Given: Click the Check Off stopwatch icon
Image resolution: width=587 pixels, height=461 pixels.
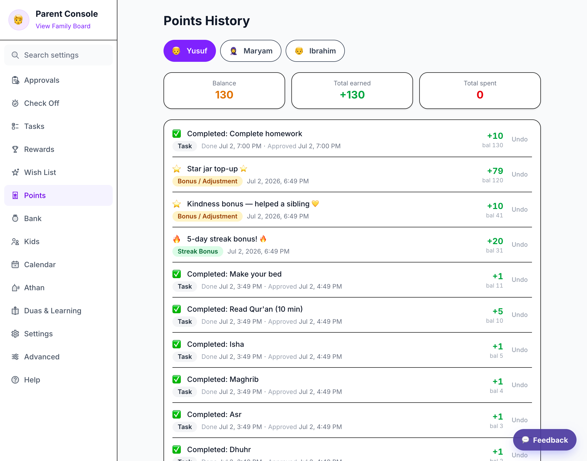Looking at the screenshot, I should (15, 103).
